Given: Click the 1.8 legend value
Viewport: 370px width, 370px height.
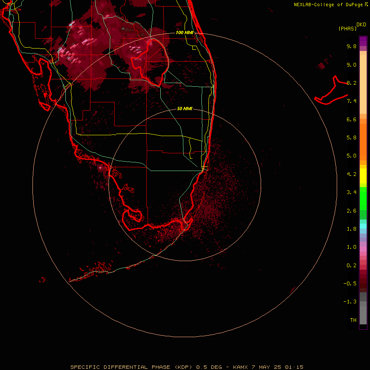Looking at the screenshot, I should pos(351,229).
